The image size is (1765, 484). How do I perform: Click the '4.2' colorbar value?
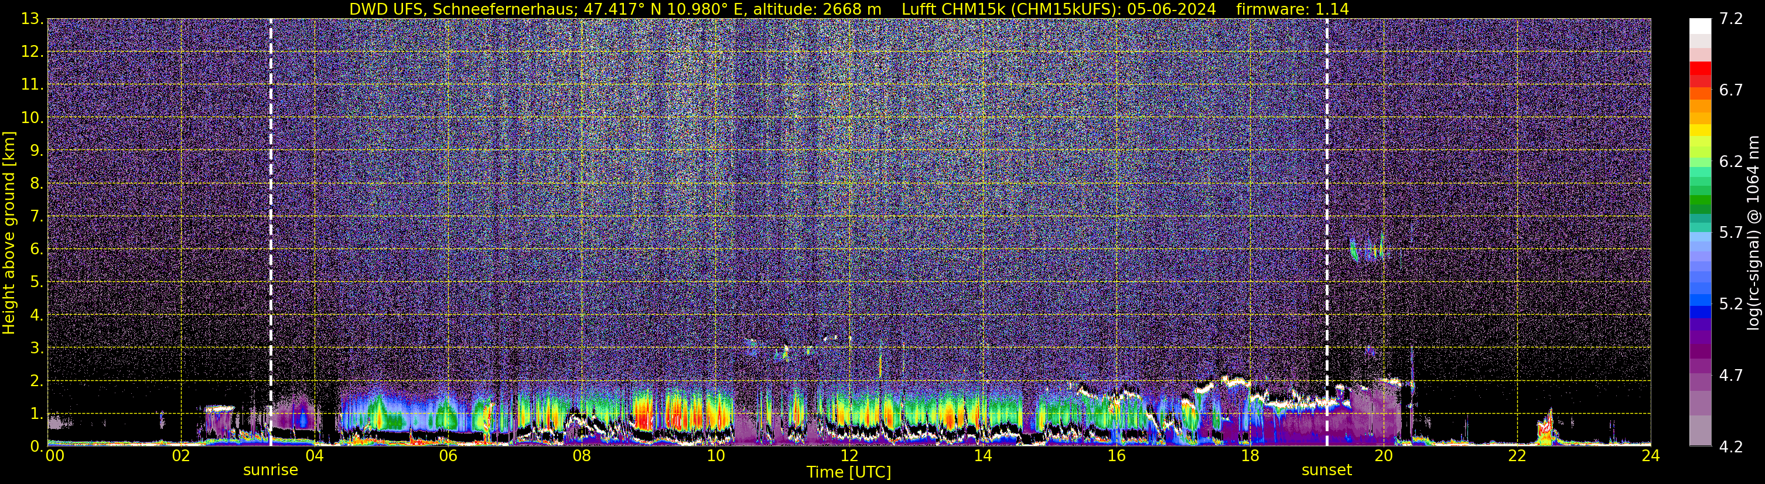1731,447
